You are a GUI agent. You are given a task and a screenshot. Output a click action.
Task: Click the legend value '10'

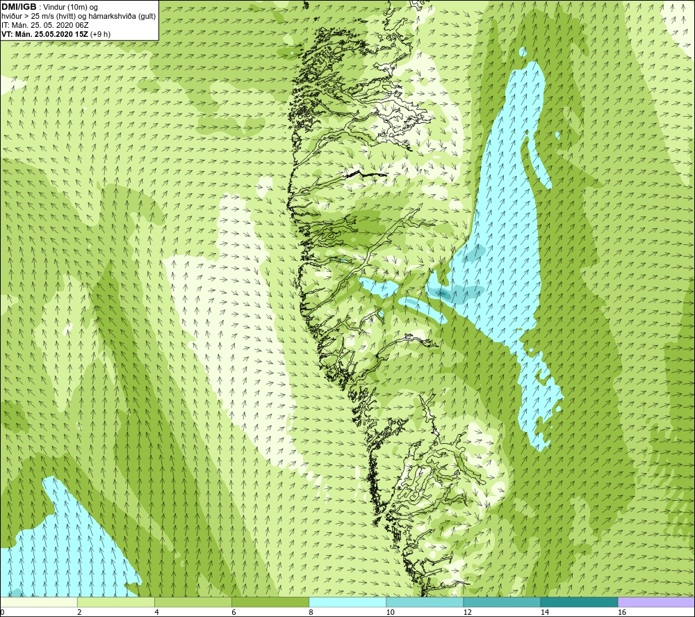[x=390, y=613]
